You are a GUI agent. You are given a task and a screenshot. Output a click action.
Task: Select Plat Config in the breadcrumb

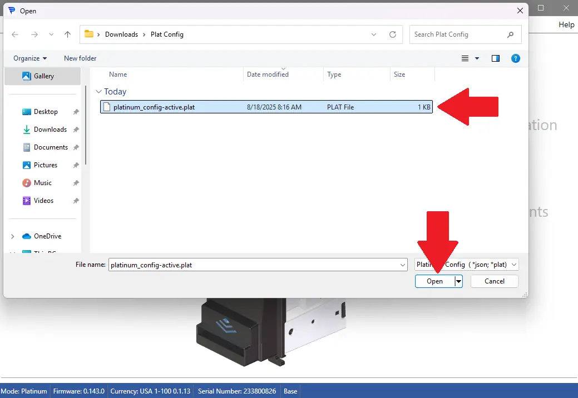click(x=167, y=34)
